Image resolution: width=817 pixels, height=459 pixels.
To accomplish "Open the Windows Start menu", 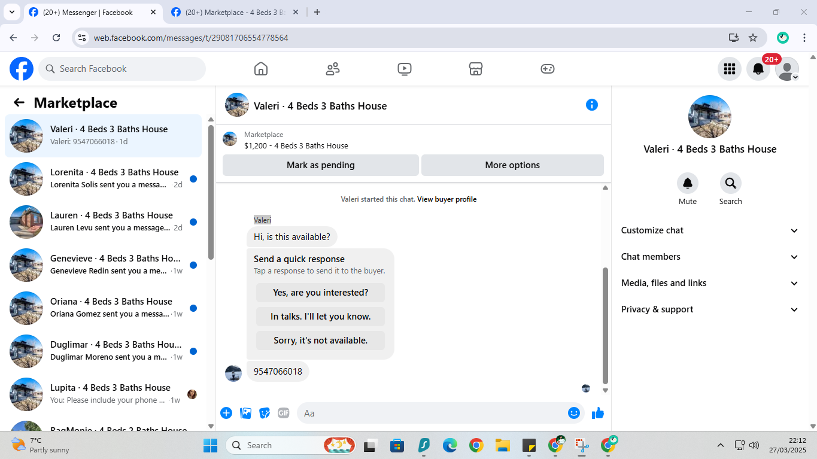I will (211, 445).
